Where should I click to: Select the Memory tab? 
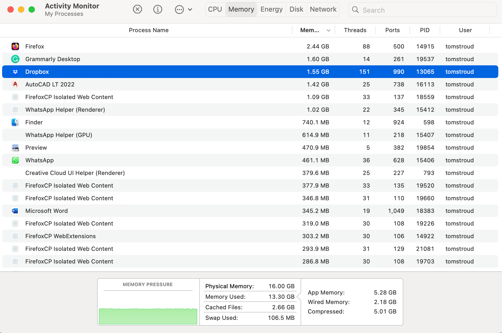241,9
